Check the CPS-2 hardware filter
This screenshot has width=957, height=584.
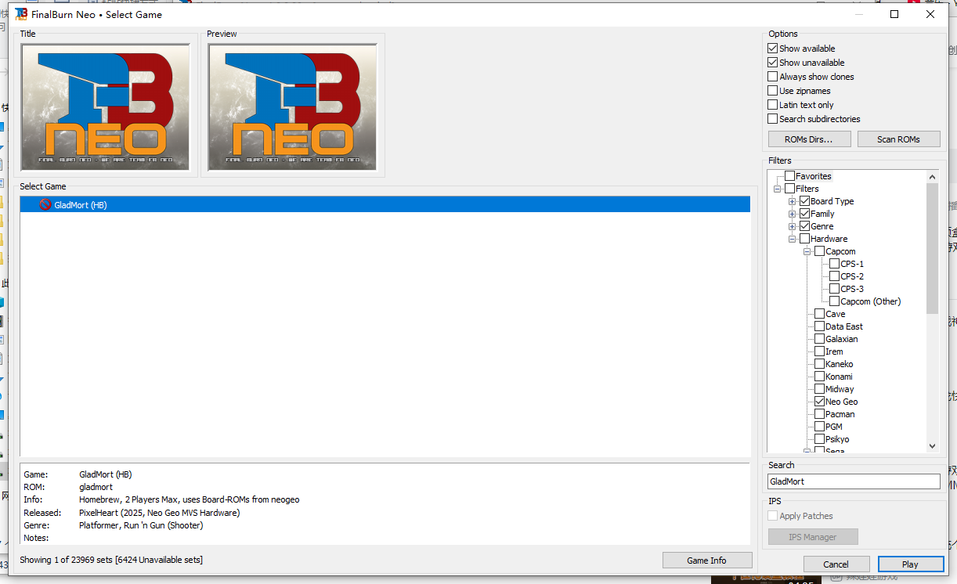[834, 276]
